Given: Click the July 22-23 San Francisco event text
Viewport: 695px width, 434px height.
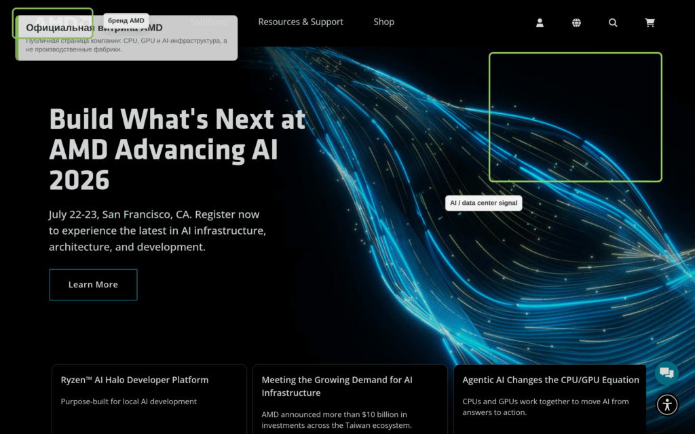Looking at the screenshot, I should (x=157, y=231).
